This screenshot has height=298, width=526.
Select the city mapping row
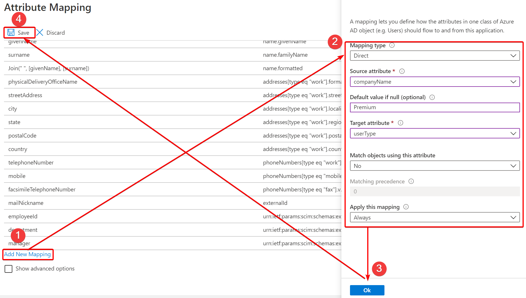click(173, 109)
